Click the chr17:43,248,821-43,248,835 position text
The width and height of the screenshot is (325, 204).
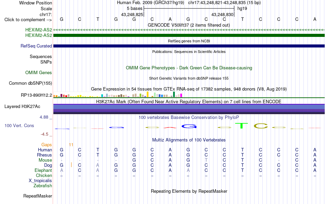pos(217,3)
